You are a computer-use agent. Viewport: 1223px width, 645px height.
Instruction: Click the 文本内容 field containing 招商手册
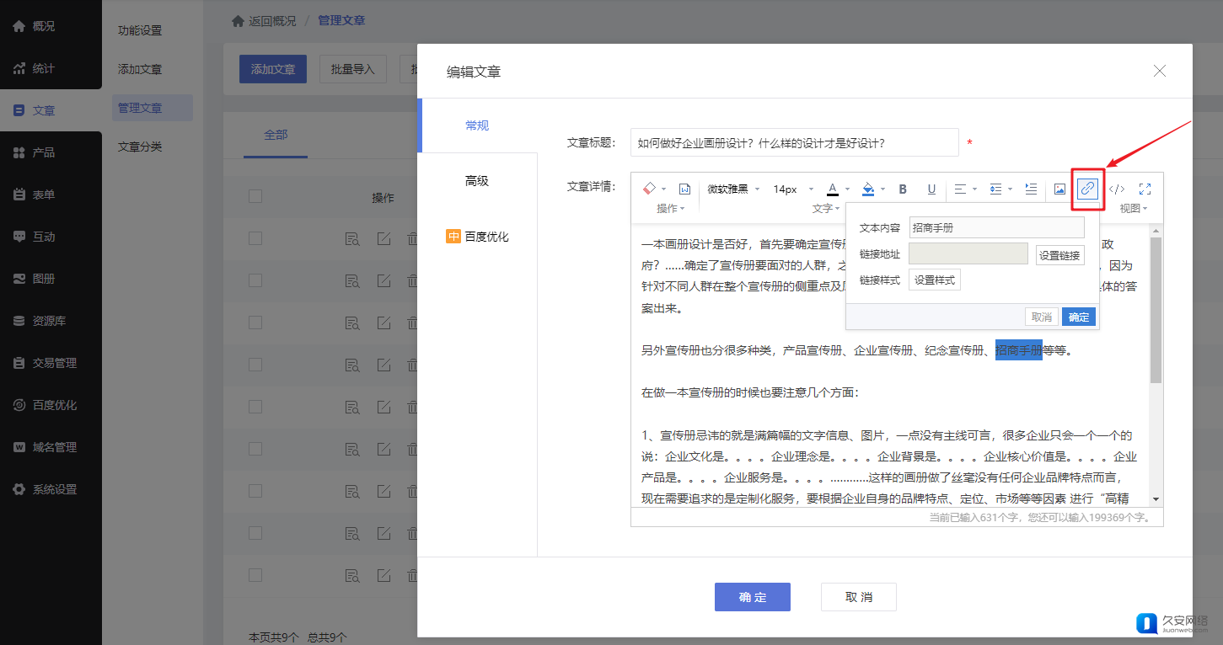(x=997, y=227)
